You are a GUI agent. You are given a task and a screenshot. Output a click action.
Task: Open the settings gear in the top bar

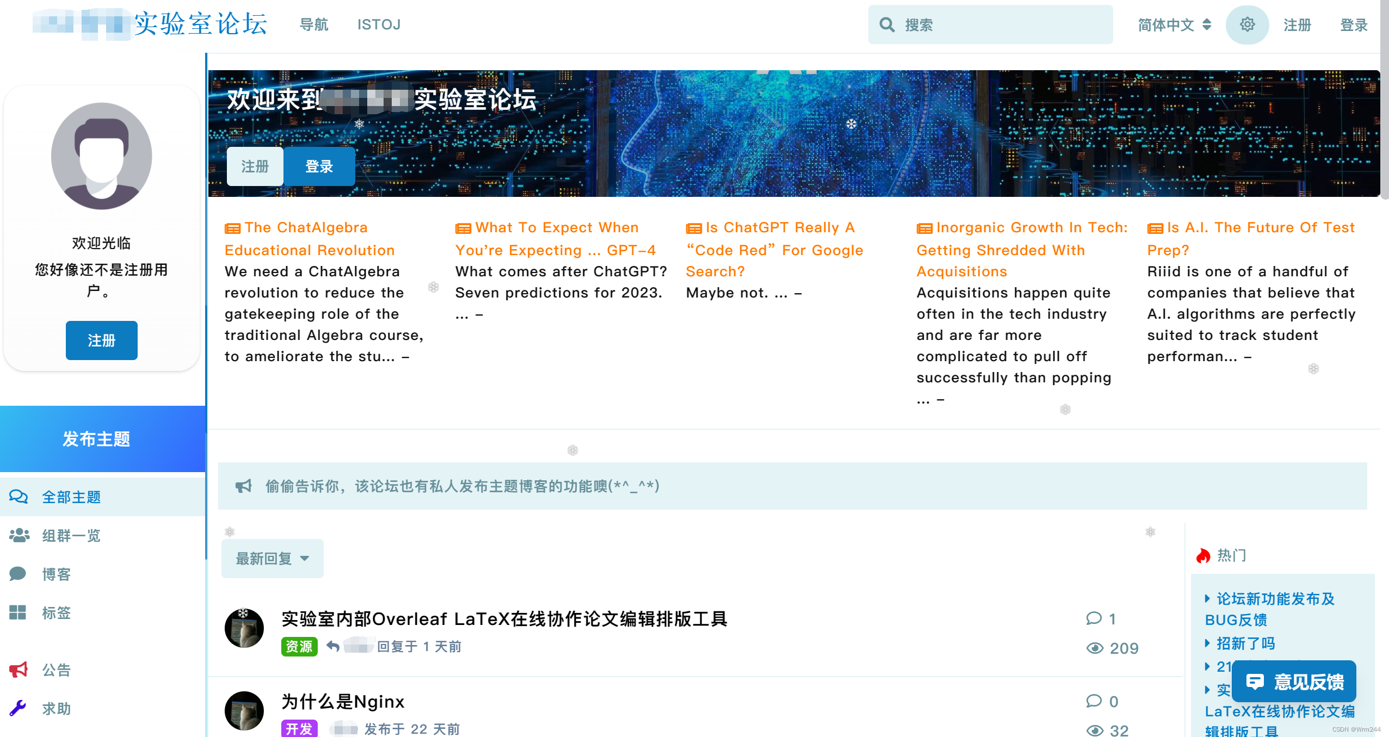(x=1247, y=24)
